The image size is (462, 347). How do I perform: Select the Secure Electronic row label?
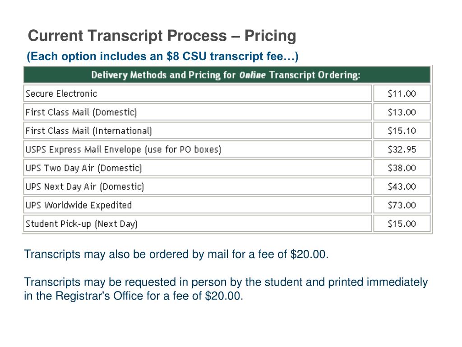(x=61, y=94)
